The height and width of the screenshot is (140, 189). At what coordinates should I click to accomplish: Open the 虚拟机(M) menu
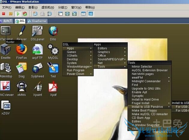pyautogui.click(x=48, y=7)
